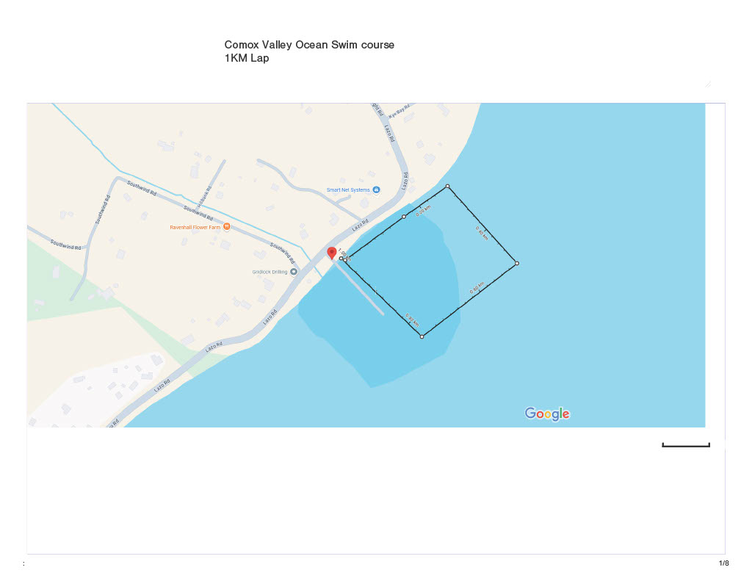Select the eastern corner point of swim course
This screenshot has height=581, width=752.
click(517, 264)
